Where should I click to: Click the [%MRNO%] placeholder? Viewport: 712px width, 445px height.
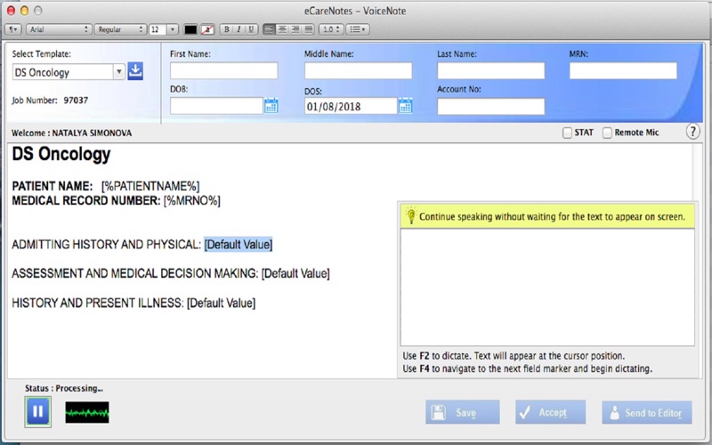tap(191, 201)
